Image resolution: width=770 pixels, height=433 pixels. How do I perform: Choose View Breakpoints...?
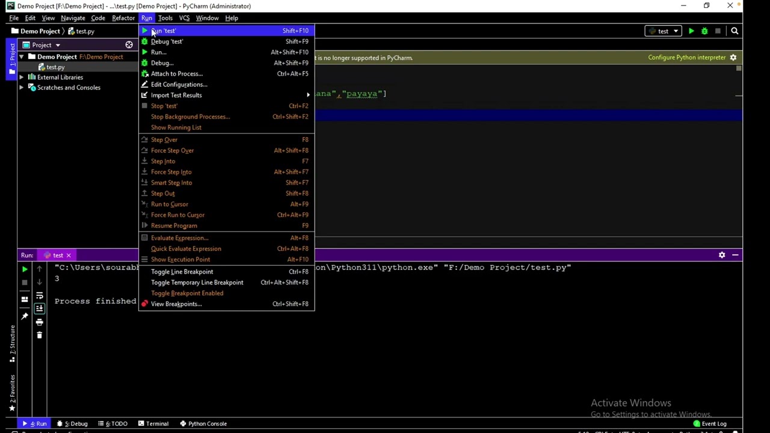226,304
